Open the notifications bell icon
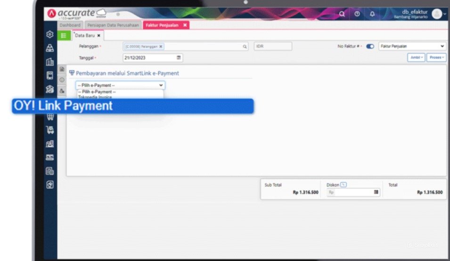This screenshot has width=450, height=261. pos(372,14)
